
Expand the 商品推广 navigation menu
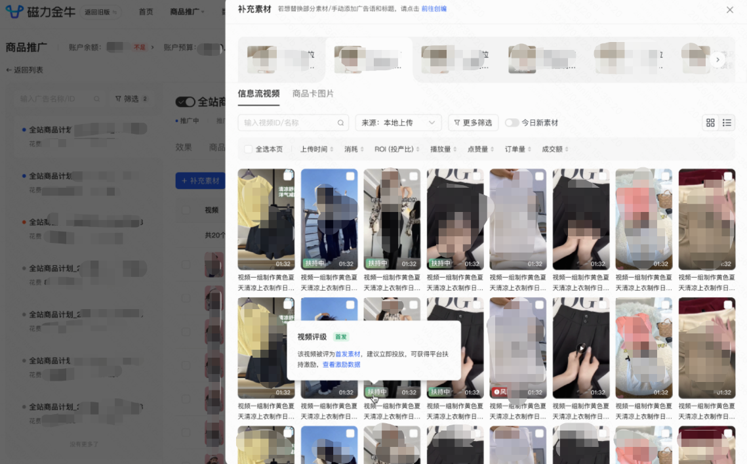coord(187,11)
